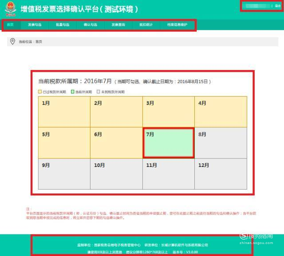This screenshot has width=284, height=256.
Task: Select the 2月 calendar cell
Action: (x=116, y=112)
